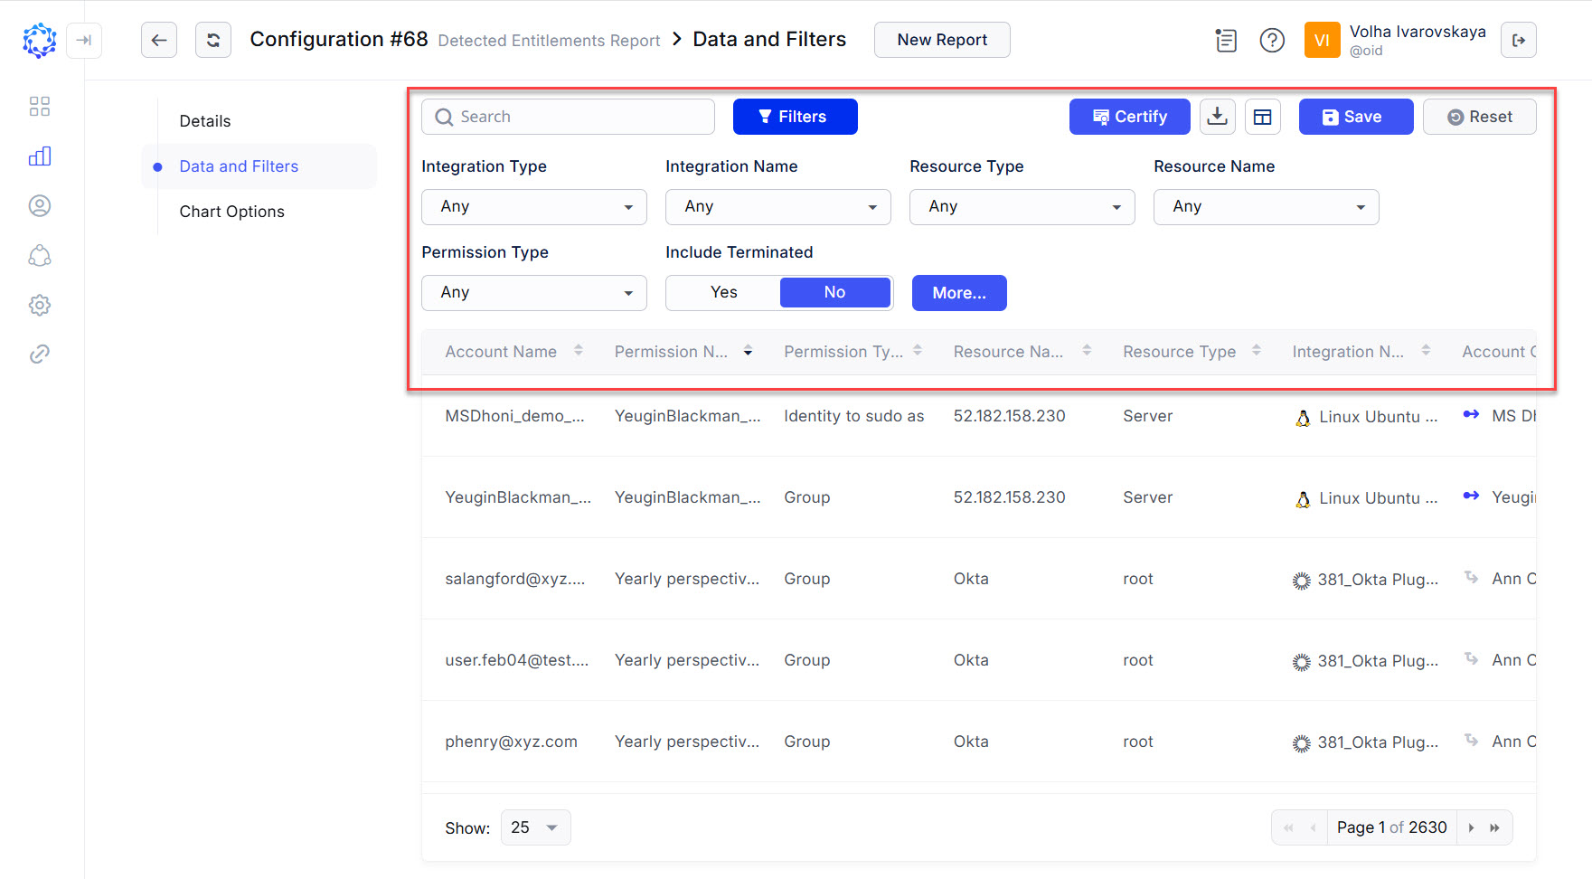Open the identities profile icon in sidebar
This screenshot has height=879, width=1592.
click(39, 205)
